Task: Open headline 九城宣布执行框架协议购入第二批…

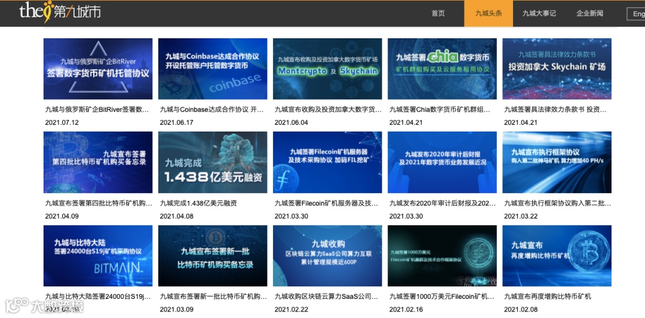Action: [x=557, y=203]
